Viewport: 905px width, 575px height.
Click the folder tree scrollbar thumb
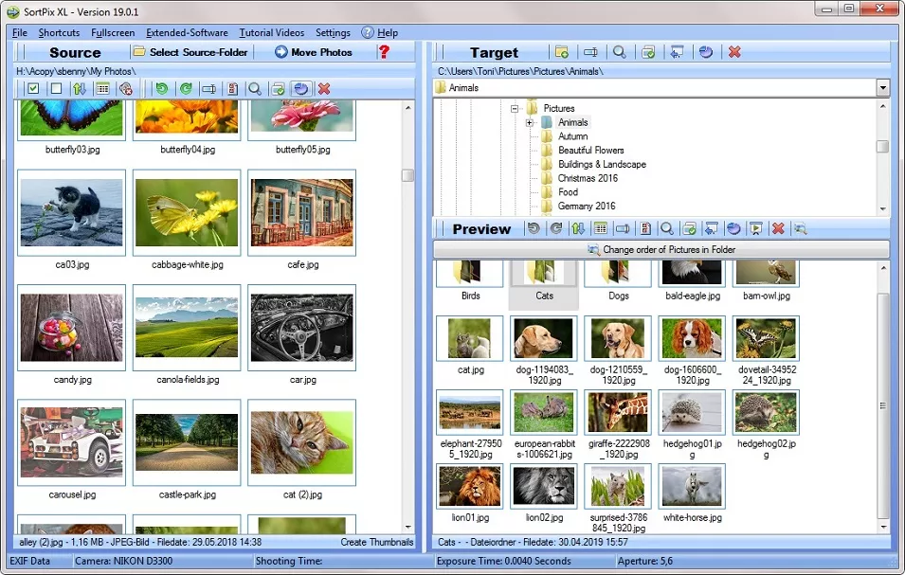point(882,147)
